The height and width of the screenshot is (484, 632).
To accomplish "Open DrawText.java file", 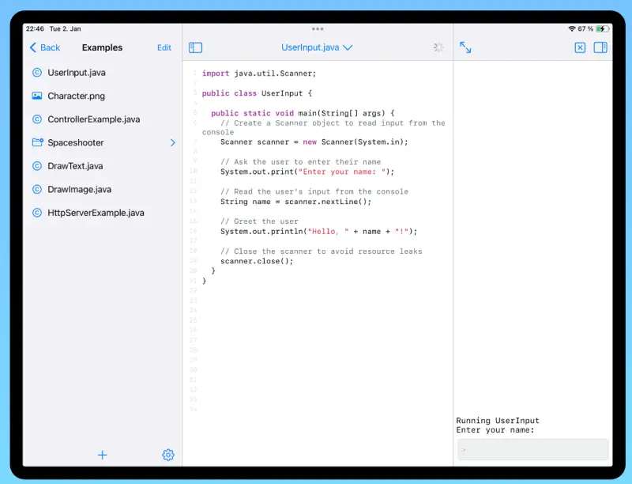I will [x=75, y=166].
